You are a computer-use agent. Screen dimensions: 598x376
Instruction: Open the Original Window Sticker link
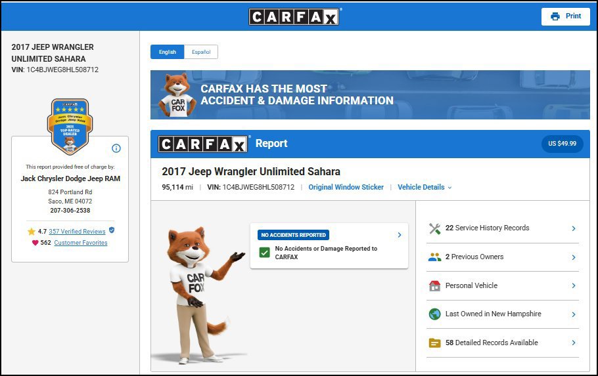[346, 187]
